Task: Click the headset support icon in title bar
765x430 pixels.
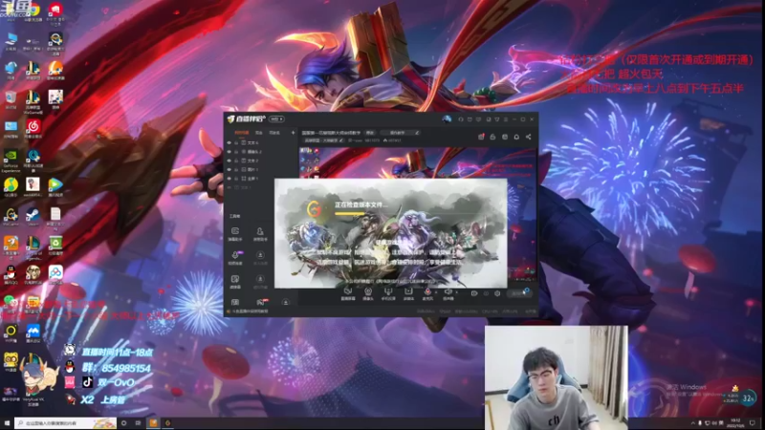Action: 461,119
